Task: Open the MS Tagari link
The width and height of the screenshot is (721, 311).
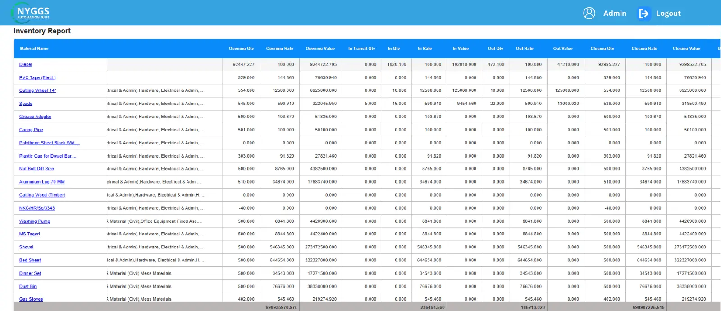Action: [29, 234]
